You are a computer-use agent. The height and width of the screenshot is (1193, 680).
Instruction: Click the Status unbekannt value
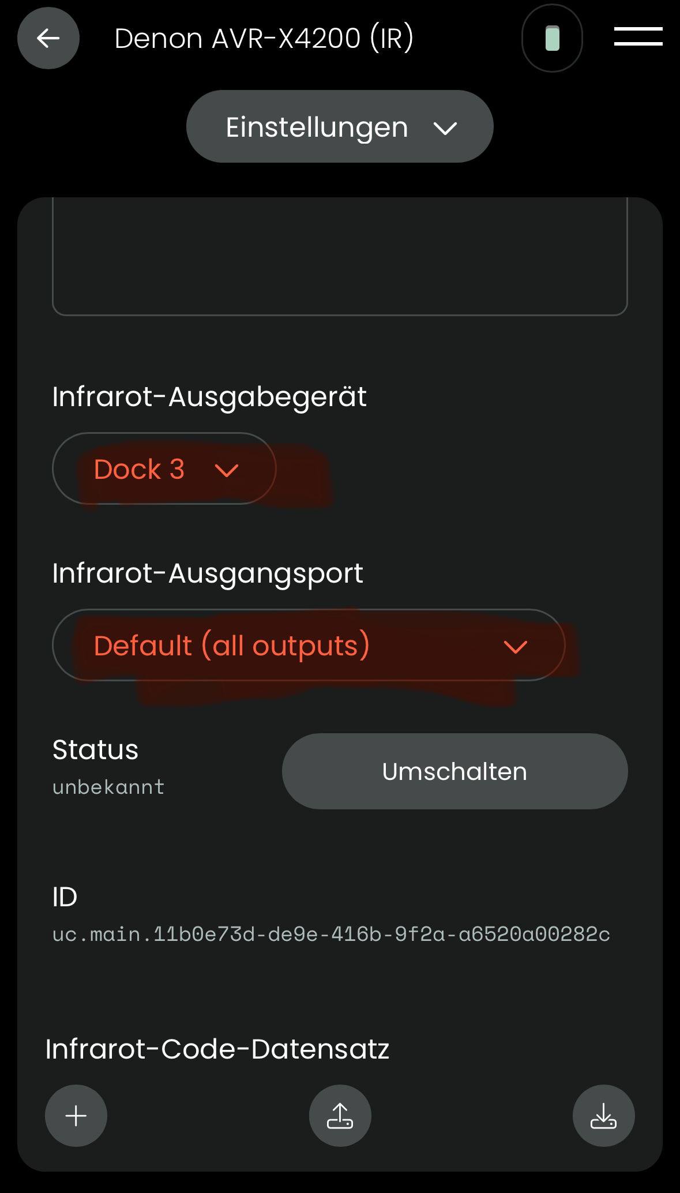pyautogui.click(x=108, y=787)
